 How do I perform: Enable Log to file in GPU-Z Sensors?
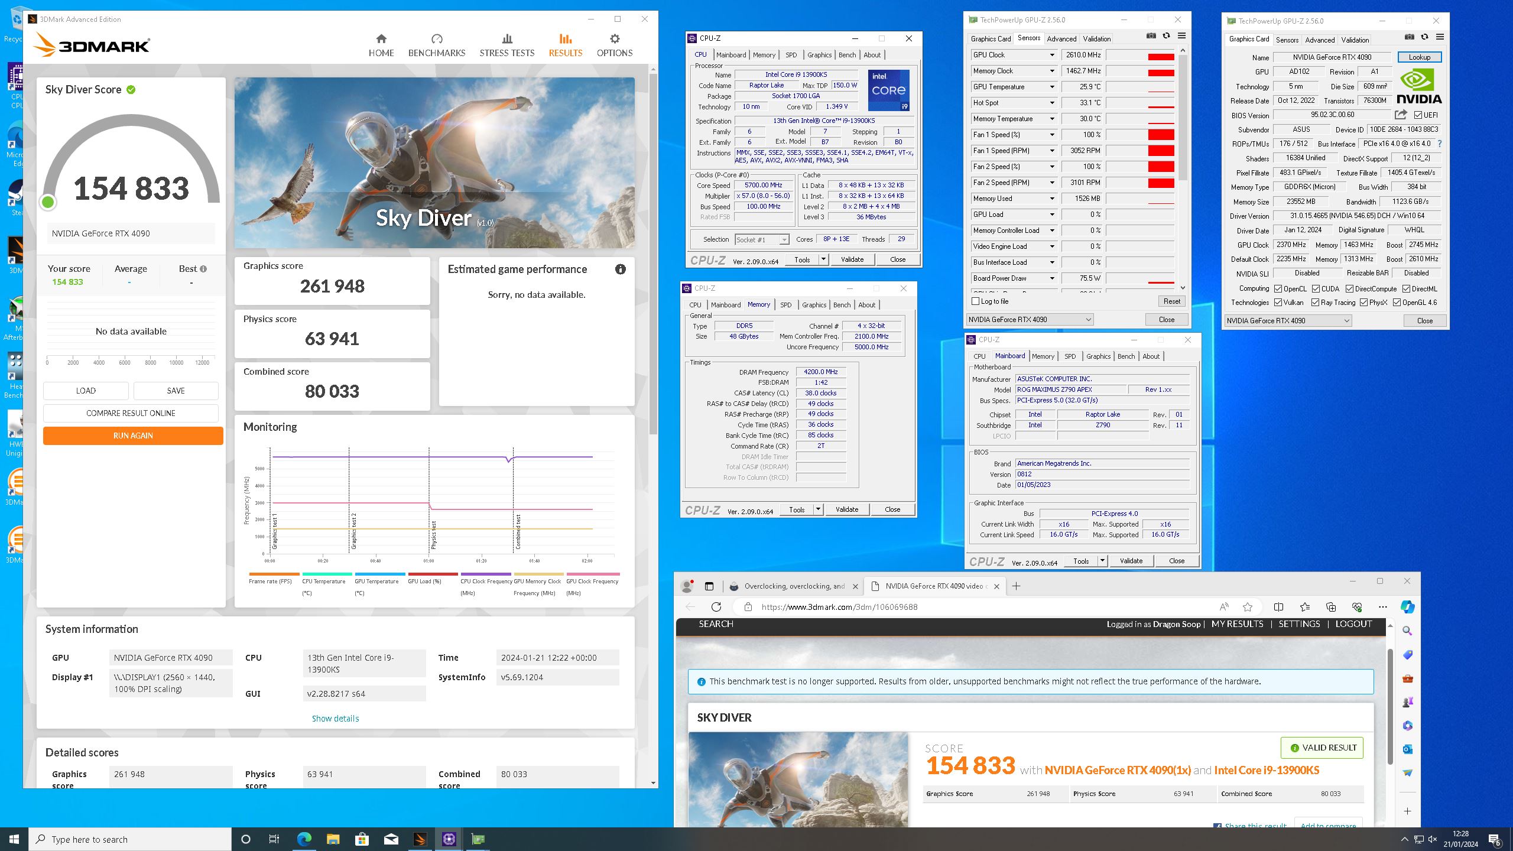pyautogui.click(x=976, y=301)
